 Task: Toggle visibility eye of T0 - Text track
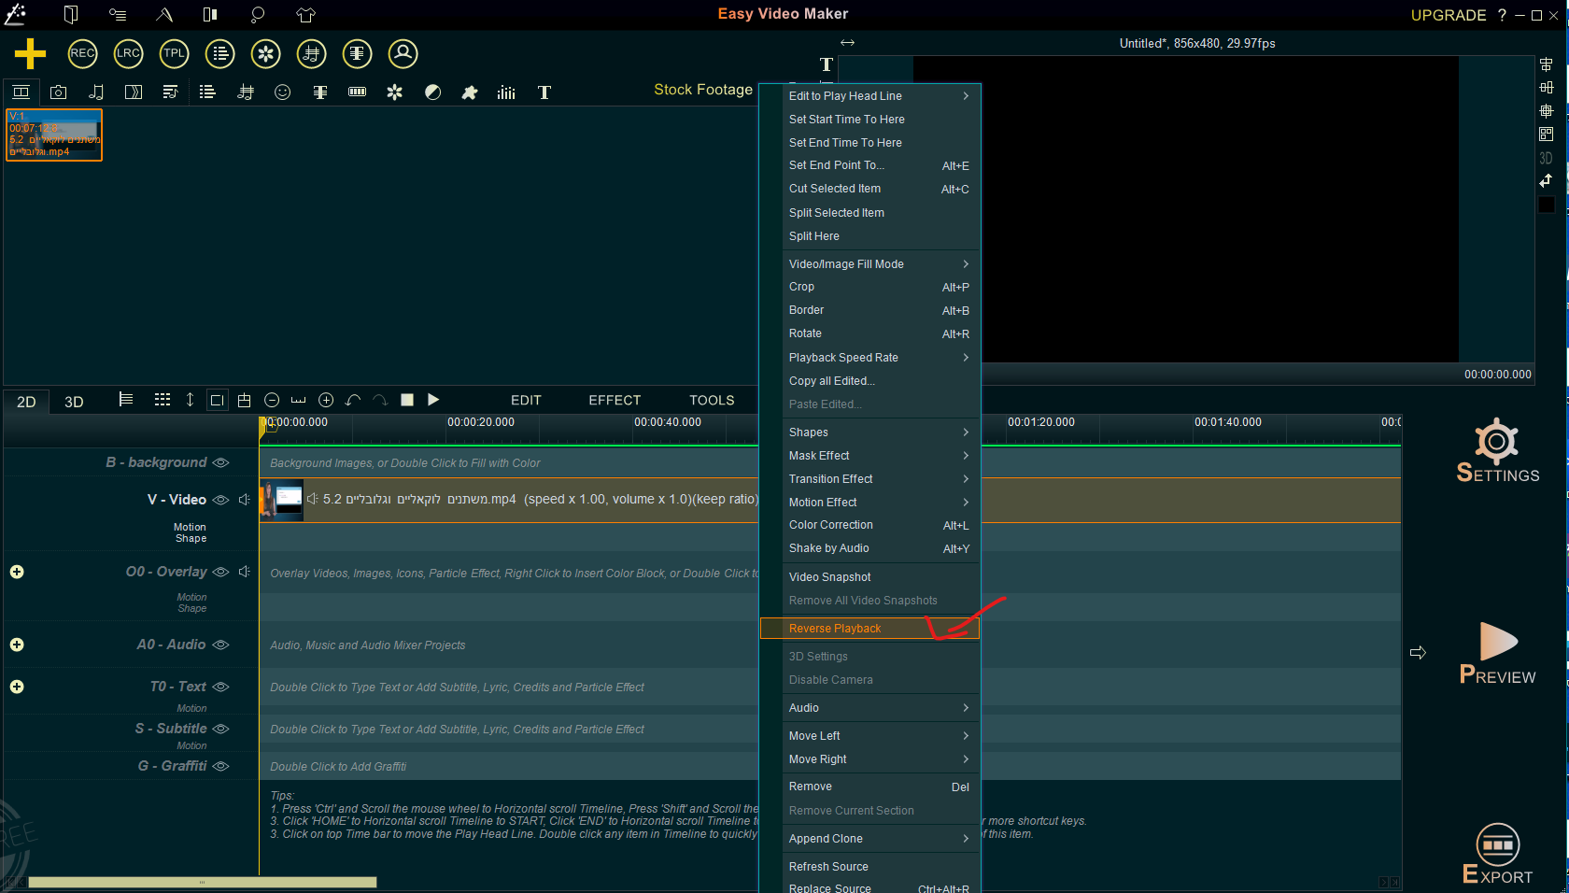(220, 687)
